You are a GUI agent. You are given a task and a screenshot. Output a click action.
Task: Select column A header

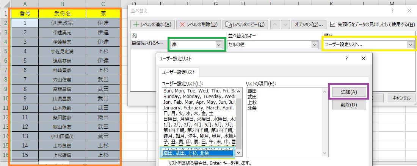click(x=25, y=4)
